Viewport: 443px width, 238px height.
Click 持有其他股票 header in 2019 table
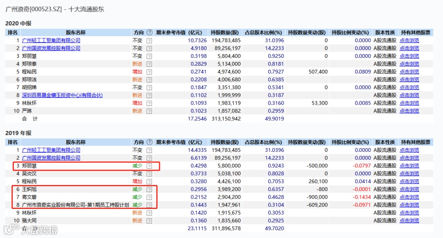[x=416, y=142]
